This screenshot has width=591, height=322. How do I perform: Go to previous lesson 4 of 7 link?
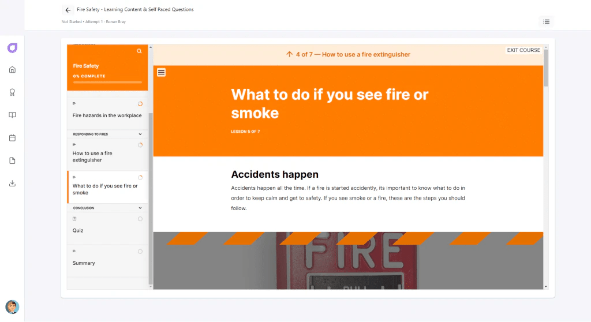pos(348,54)
